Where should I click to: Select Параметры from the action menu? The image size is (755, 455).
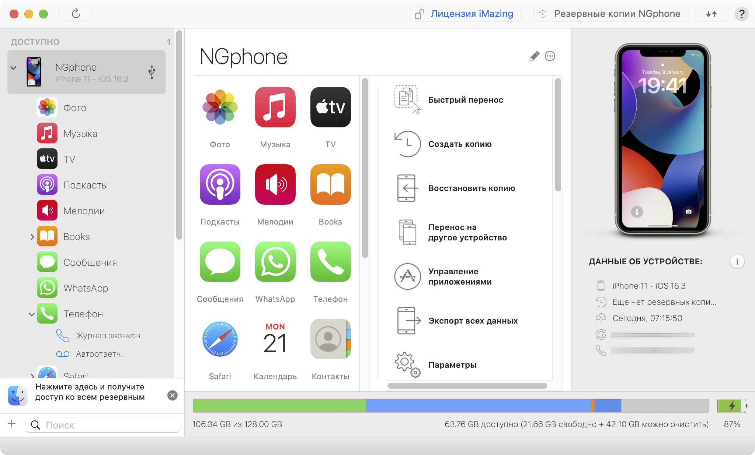[452, 365]
